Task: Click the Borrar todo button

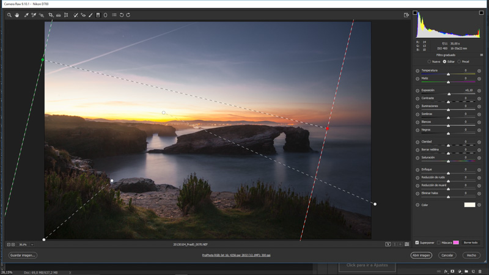Action: click(470, 243)
